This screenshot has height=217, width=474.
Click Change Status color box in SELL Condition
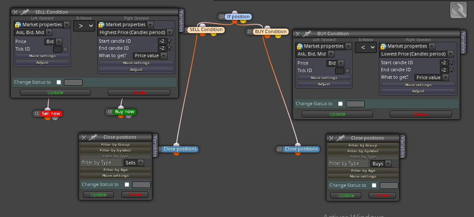73,82
